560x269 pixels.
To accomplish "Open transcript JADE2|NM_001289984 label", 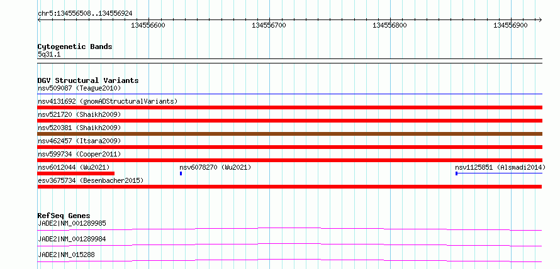I will [72, 239].
